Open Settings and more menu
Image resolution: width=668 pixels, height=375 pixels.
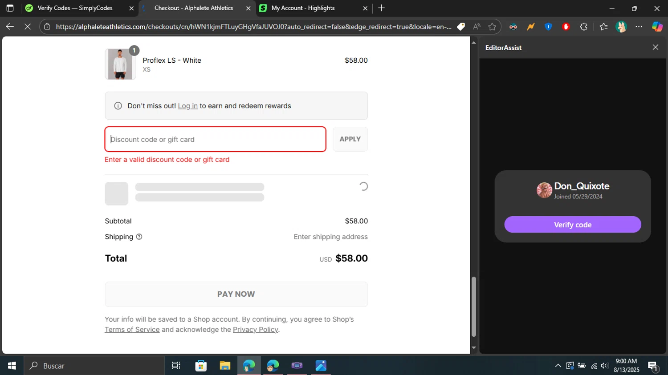coord(639,27)
